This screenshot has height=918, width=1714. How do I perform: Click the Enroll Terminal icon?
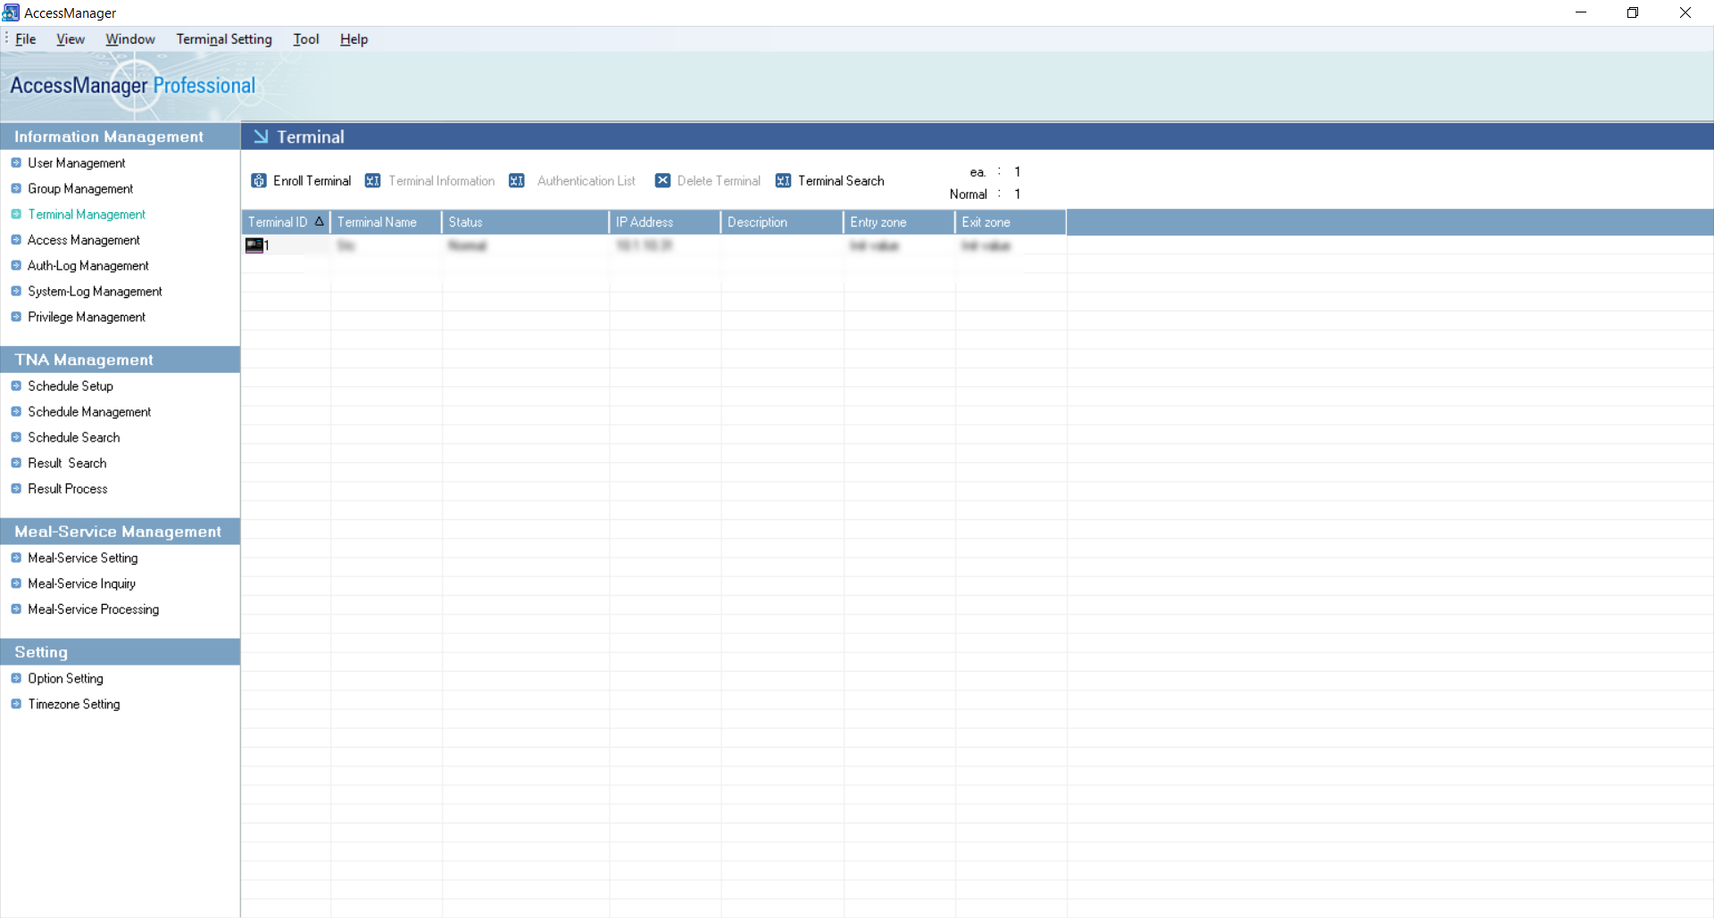258,180
